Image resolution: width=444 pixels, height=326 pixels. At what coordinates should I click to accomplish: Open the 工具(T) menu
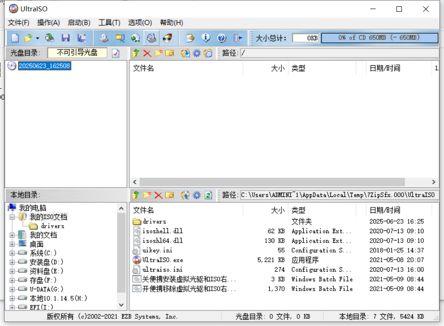pos(109,22)
